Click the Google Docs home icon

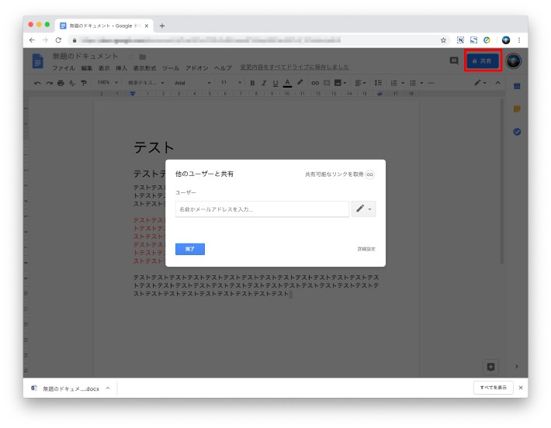coord(37,61)
